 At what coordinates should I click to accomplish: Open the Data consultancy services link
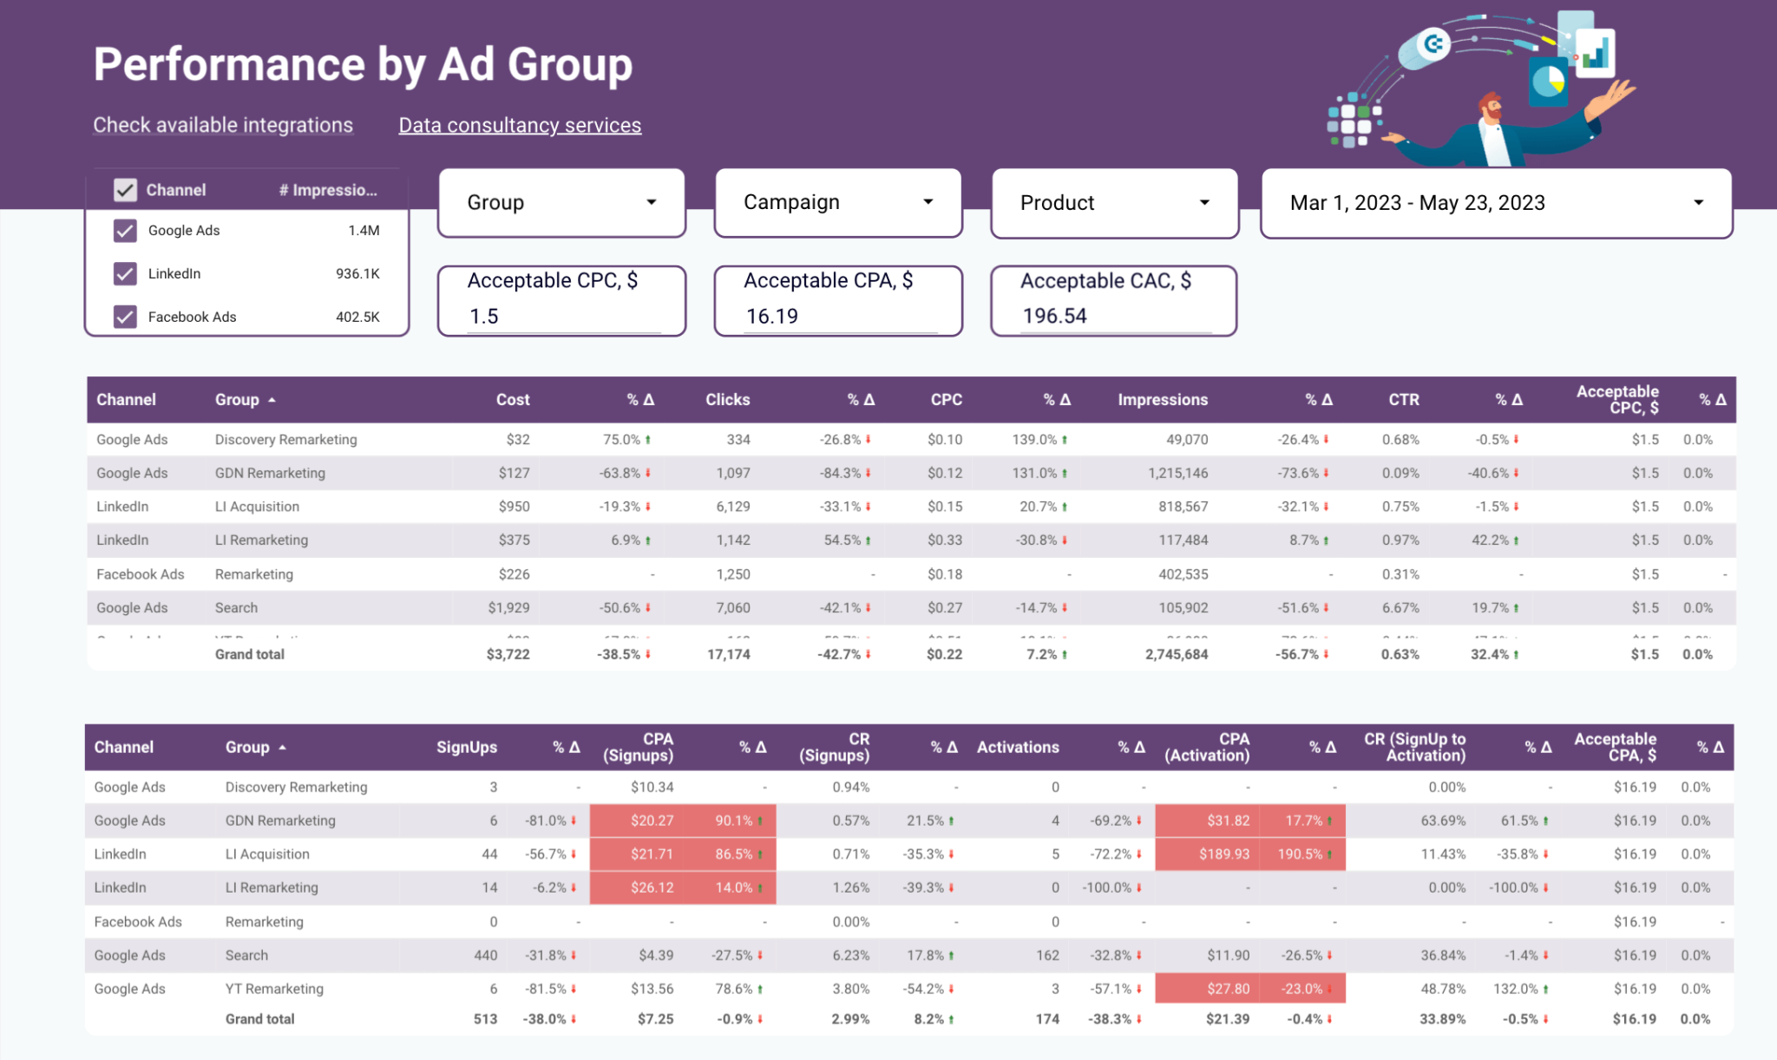(x=520, y=125)
